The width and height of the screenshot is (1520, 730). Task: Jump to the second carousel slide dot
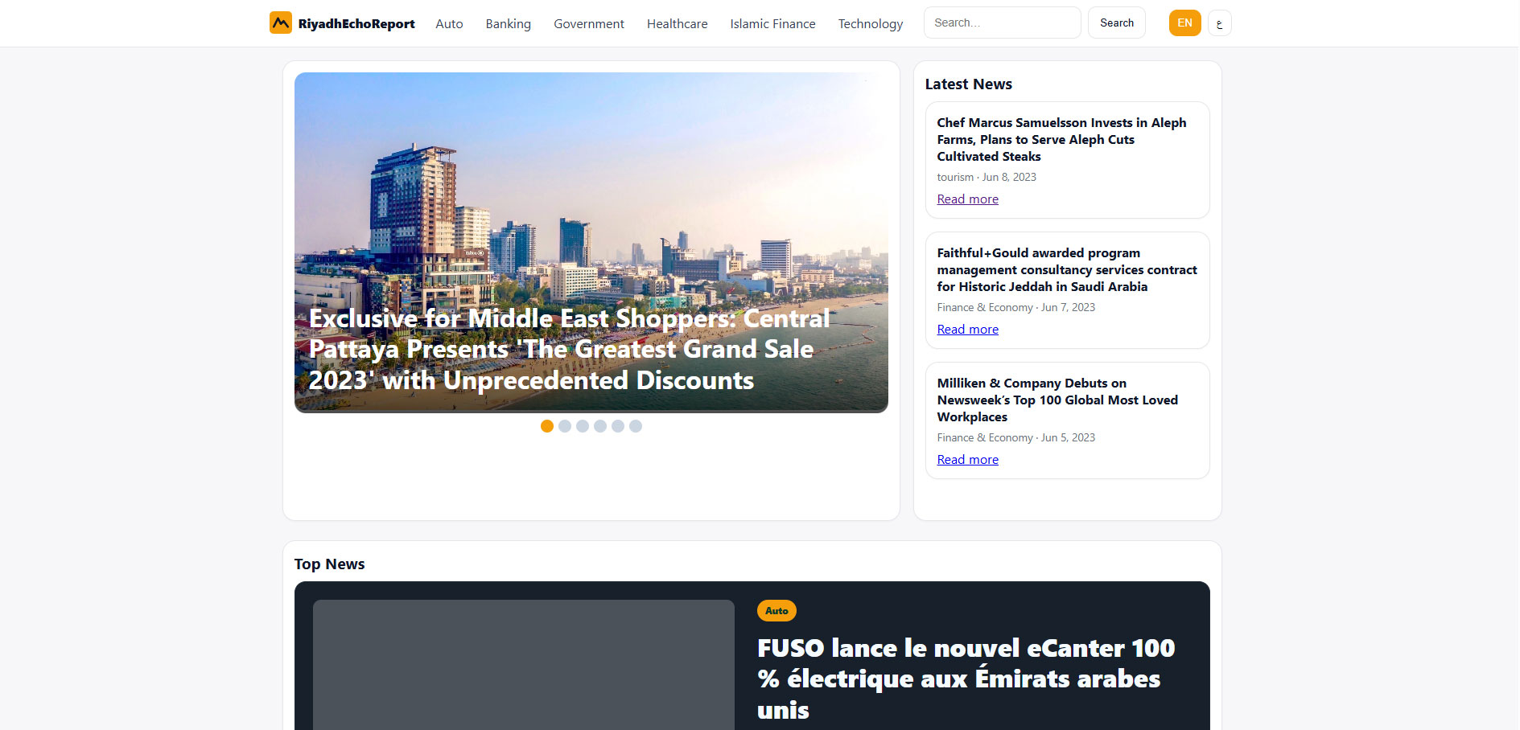coord(565,426)
